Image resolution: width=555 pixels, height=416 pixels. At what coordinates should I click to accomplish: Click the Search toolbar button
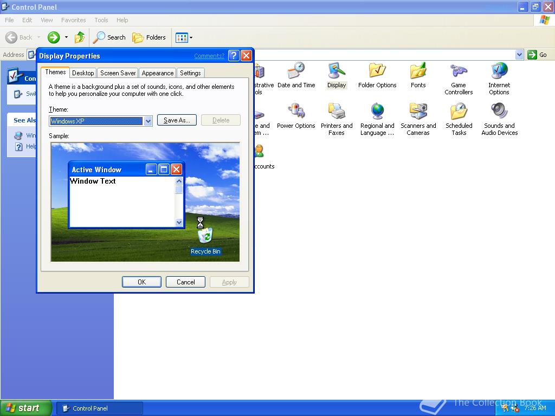tap(109, 37)
